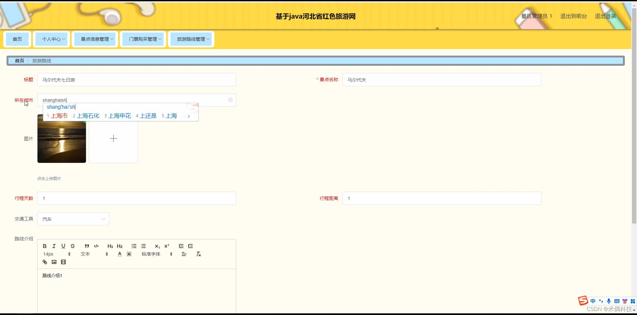Insert a hyperlink using the link icon
Screen dimensions: 637x315
pyautogui.click(x=44, y=262)
